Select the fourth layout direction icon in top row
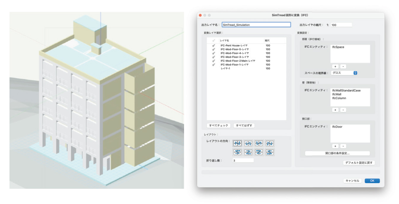This screenshot has width=399, height=204. 270,143
